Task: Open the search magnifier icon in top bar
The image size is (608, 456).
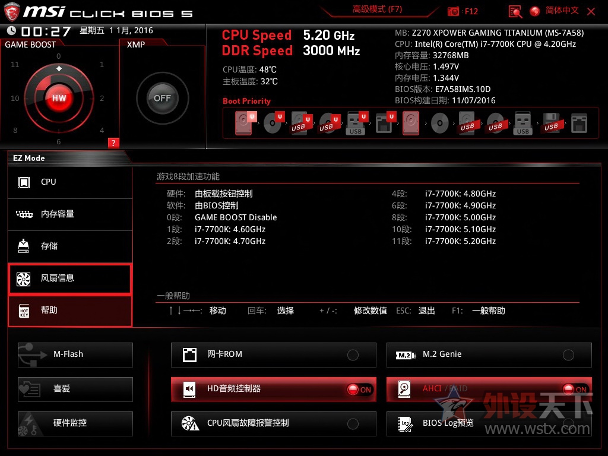Action: 515,12
